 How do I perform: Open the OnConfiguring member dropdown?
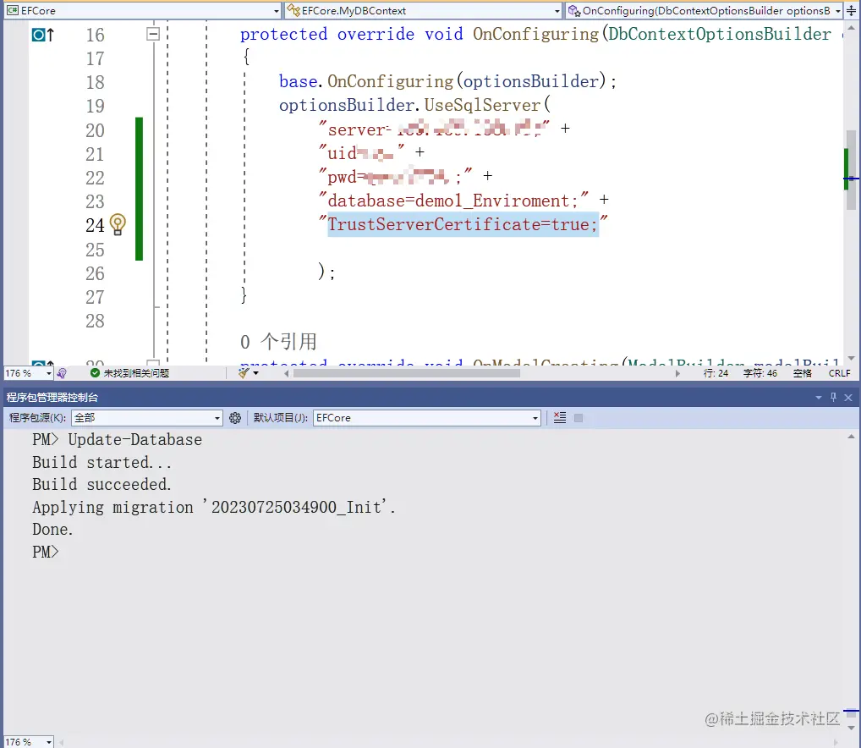[705, 10]
